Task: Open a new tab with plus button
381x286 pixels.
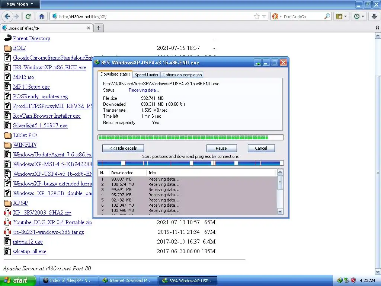Action: 98,28
